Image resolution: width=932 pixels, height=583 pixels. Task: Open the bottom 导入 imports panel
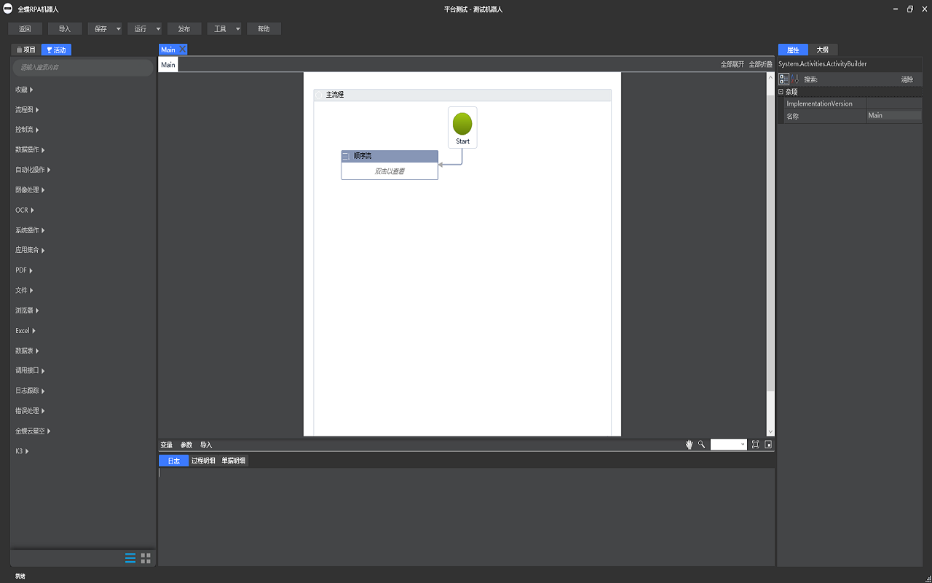[x=206, y=445]
